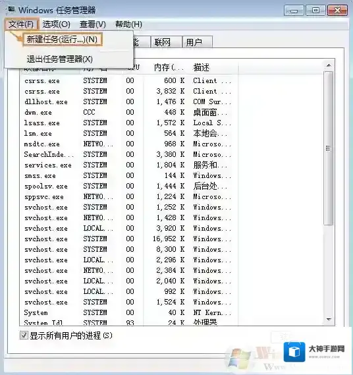Image resolution: width=353 pixels, height=375 pixels.
Task: Click the COM Sur... description cell
Action: [x=212, y=101]
